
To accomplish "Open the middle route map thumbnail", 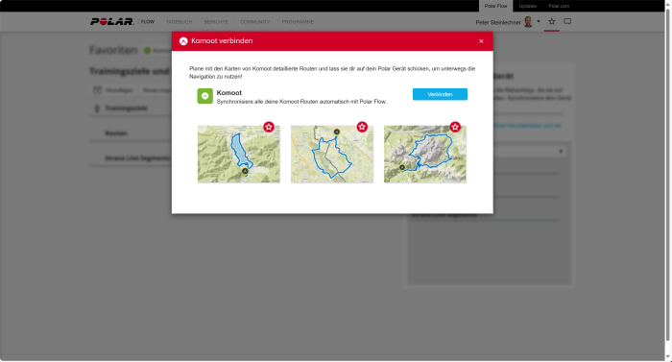I will 332,154.
